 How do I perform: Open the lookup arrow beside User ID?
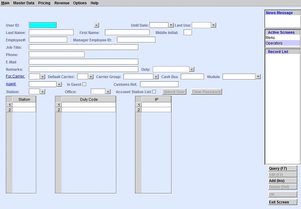click(x=96, y=25)
